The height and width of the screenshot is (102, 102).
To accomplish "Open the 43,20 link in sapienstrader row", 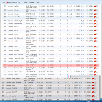I will [83, 23].
